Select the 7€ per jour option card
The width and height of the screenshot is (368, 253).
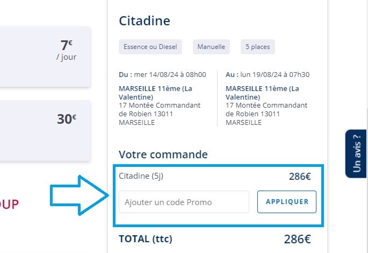point(45,56)
